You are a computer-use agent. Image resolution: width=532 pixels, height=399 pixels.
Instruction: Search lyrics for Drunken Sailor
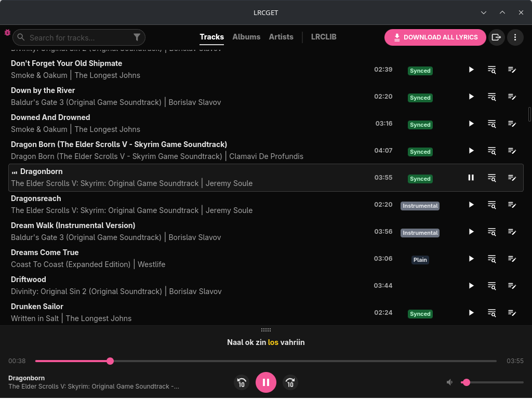(x=491, y=312)
